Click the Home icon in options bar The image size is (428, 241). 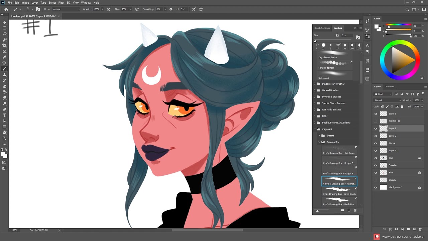(x=6, y=9)
